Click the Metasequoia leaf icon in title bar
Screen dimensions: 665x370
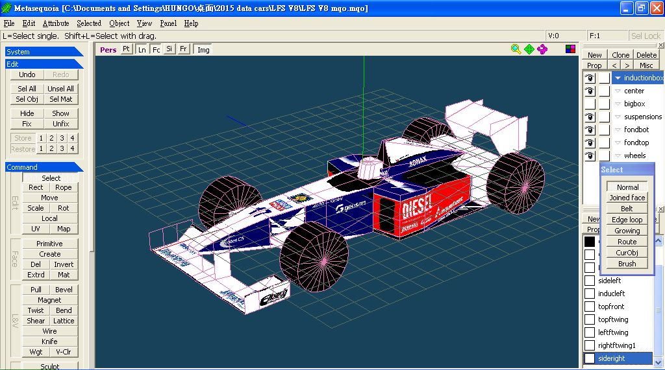[7, 8]
